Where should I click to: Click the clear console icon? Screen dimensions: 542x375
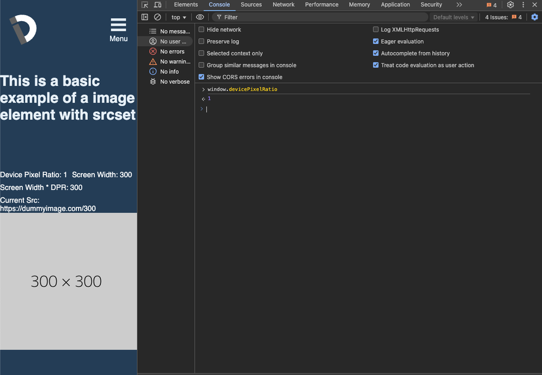tap(157, 17)
